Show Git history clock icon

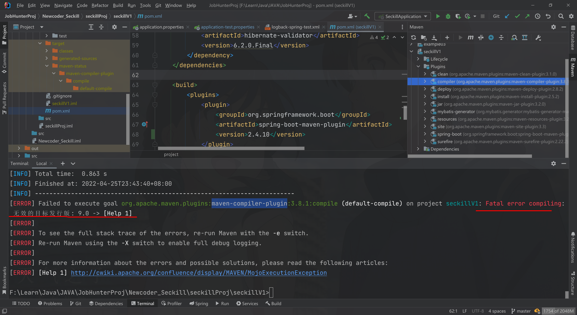[x=538, y=16]
